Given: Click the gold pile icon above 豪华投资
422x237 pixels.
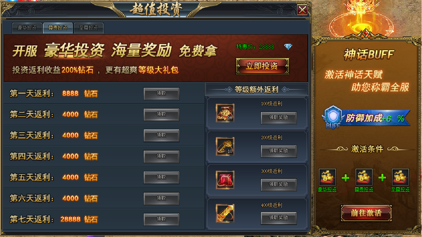Looking at the screenshot, I should [x=327, y=177].
